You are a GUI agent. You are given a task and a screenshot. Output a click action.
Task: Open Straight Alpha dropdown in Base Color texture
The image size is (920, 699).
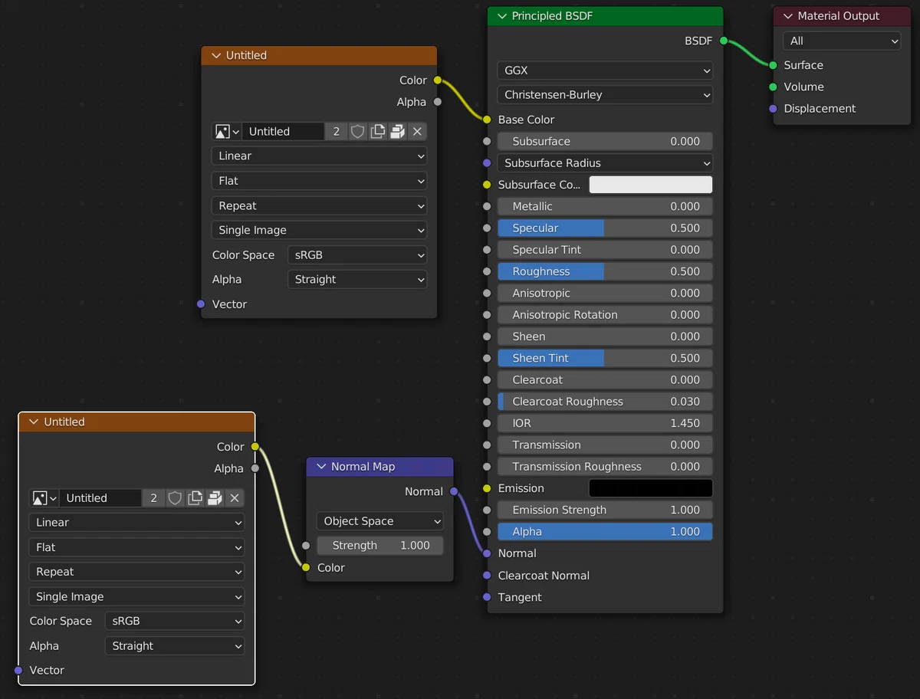coord(357,280)
